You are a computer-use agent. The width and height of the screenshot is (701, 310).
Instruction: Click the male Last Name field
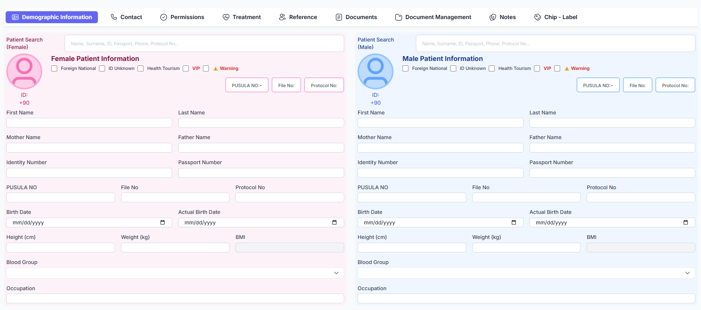[x=612, y=123]
